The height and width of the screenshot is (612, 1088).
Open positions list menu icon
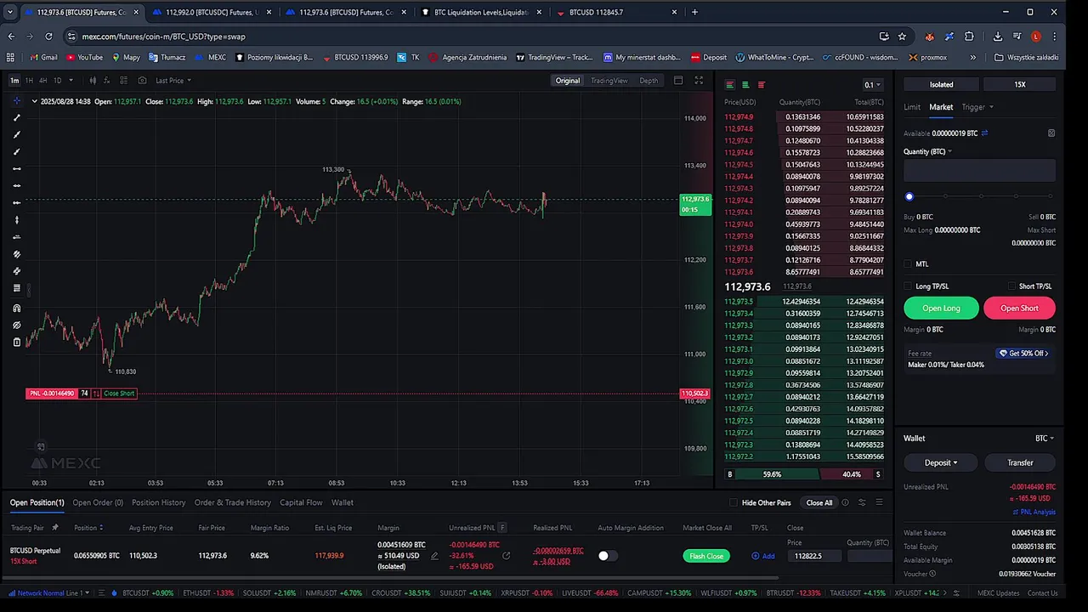click(880, 502)
